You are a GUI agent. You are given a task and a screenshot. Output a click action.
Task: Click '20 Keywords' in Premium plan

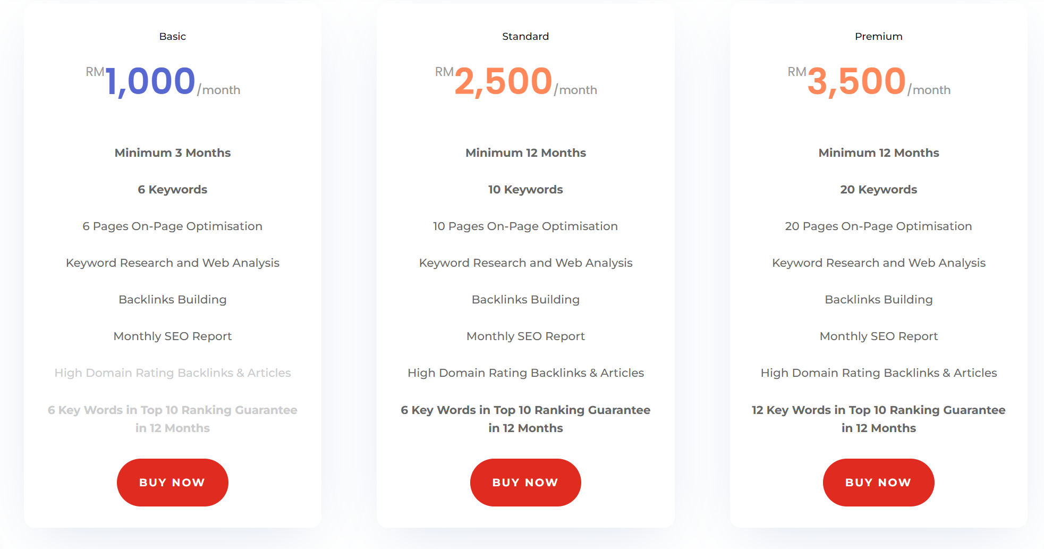click(x=878, y=189)
